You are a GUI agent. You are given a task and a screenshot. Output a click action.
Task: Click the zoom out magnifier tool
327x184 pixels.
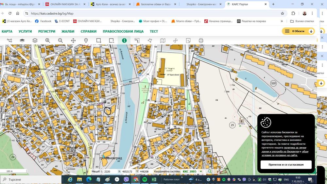60,41
